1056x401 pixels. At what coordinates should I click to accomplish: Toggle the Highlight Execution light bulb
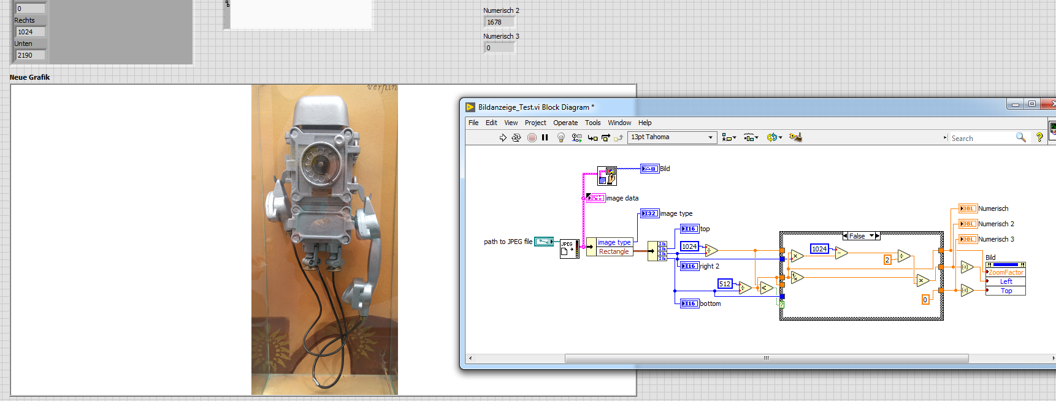(x=561, y=138)
